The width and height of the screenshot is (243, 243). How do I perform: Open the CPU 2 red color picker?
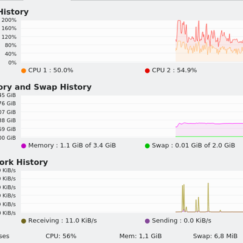147,70
